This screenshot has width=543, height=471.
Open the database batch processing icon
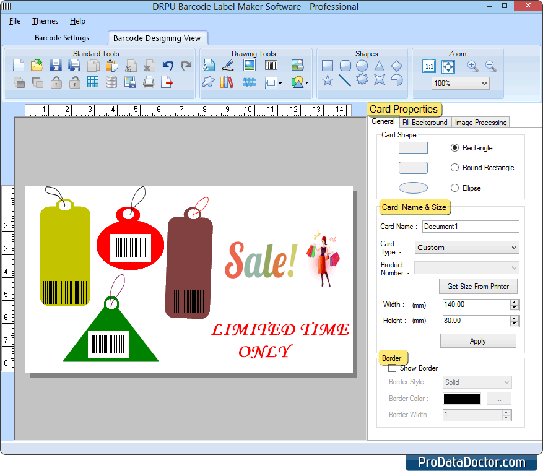point(111,82)
